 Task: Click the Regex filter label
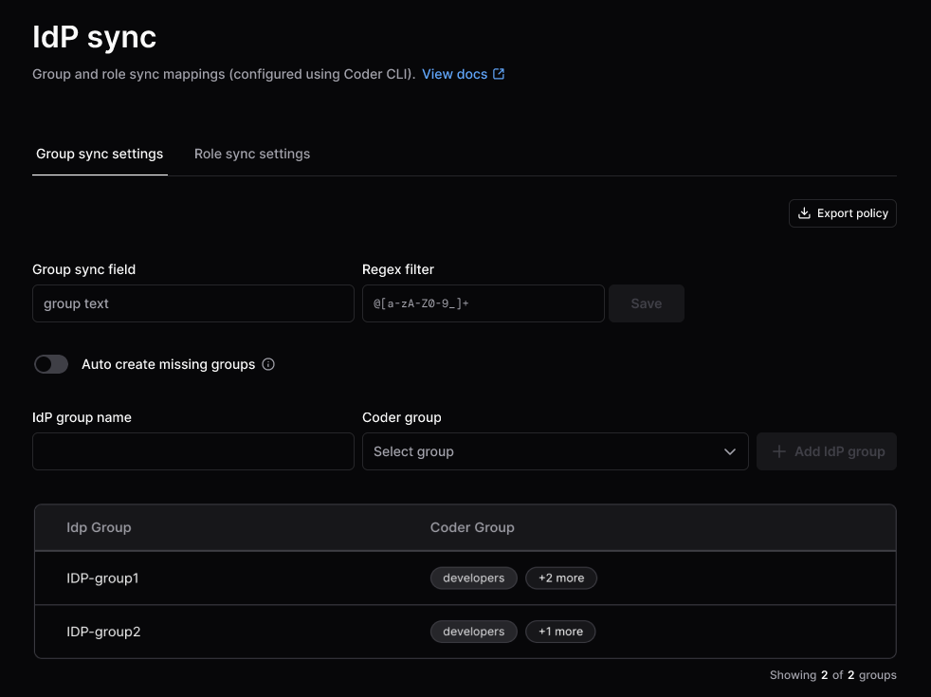tap(398, 269)
